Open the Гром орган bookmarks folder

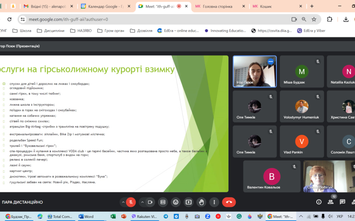111,30
